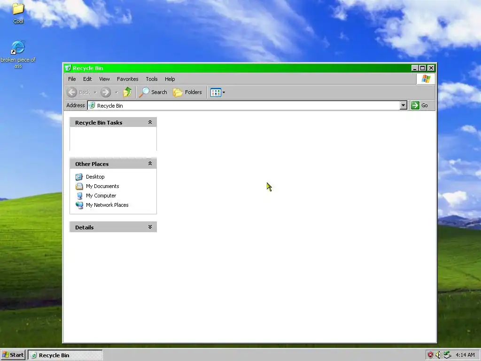
Task: Expand the Details panel
Action: [150, 227]
